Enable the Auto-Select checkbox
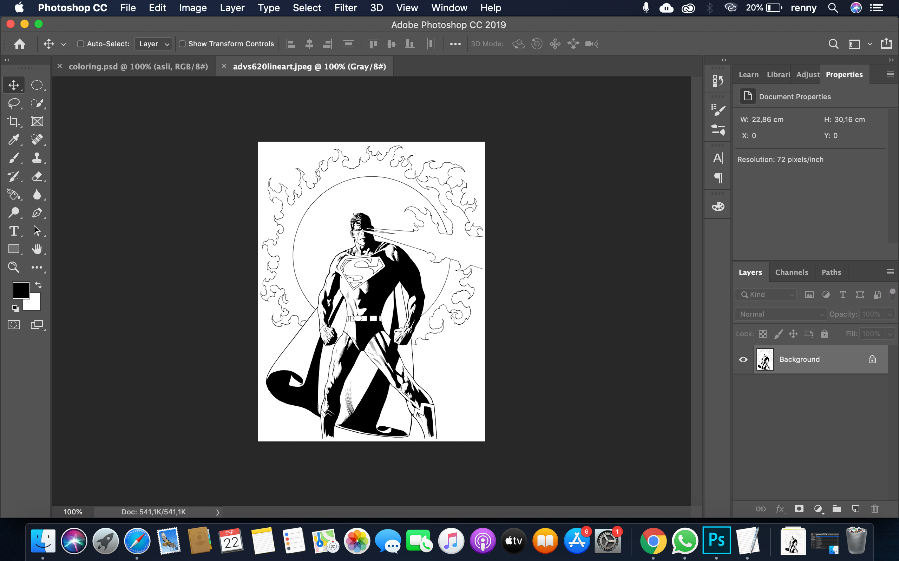Screen dimensions: 899x561 click(81, 44)
